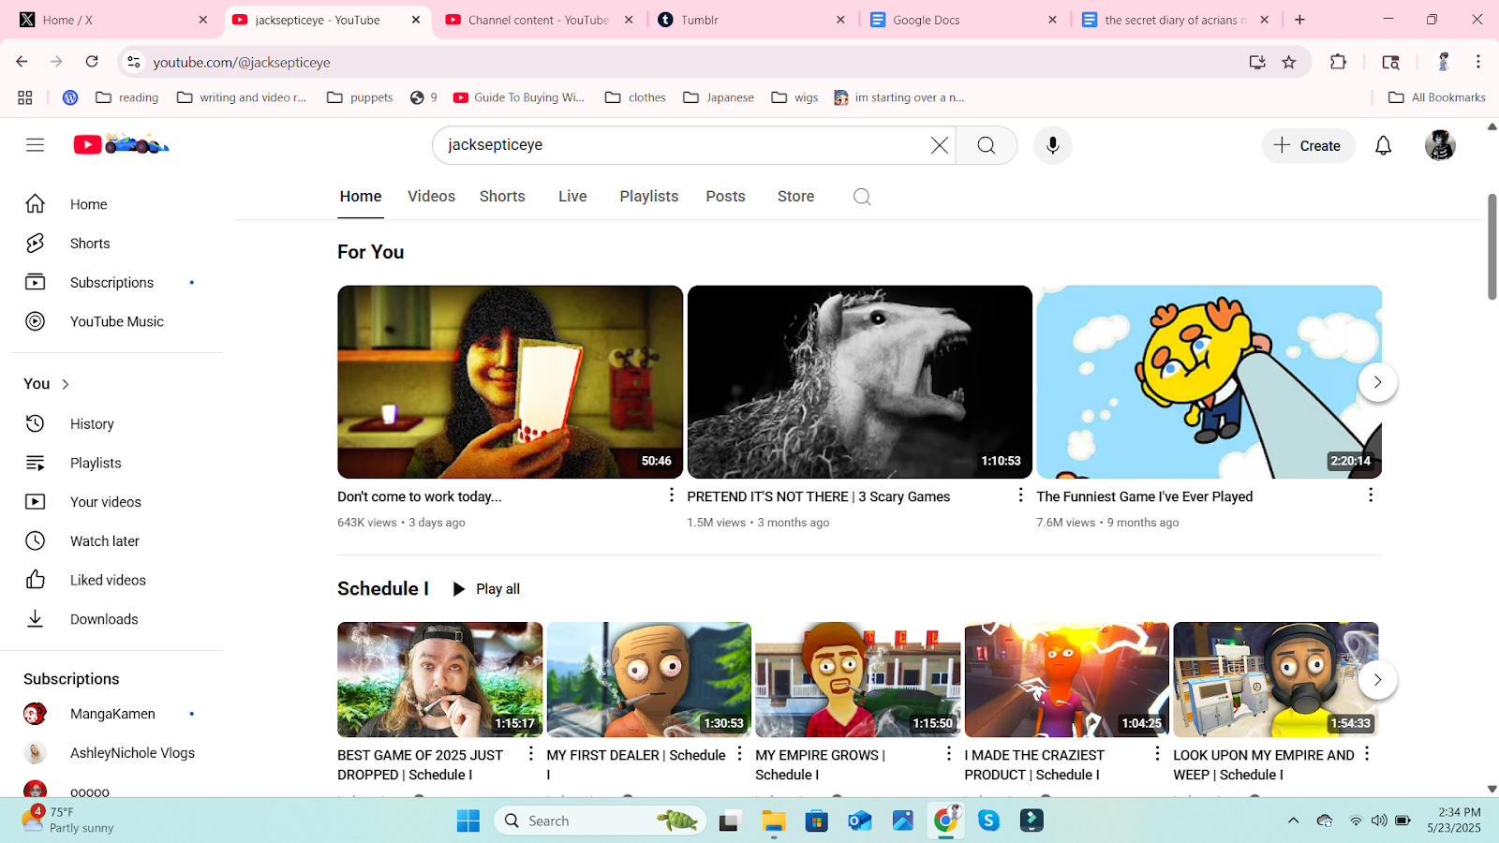The height and width of the screenshot is (843, 1499).
Task: Click the Create button
Action: (x=1308, y=145)
